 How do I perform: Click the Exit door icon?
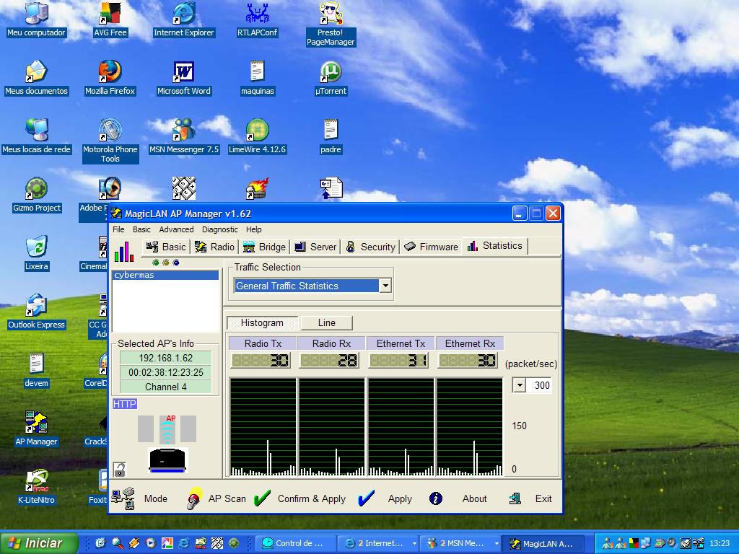515,498
